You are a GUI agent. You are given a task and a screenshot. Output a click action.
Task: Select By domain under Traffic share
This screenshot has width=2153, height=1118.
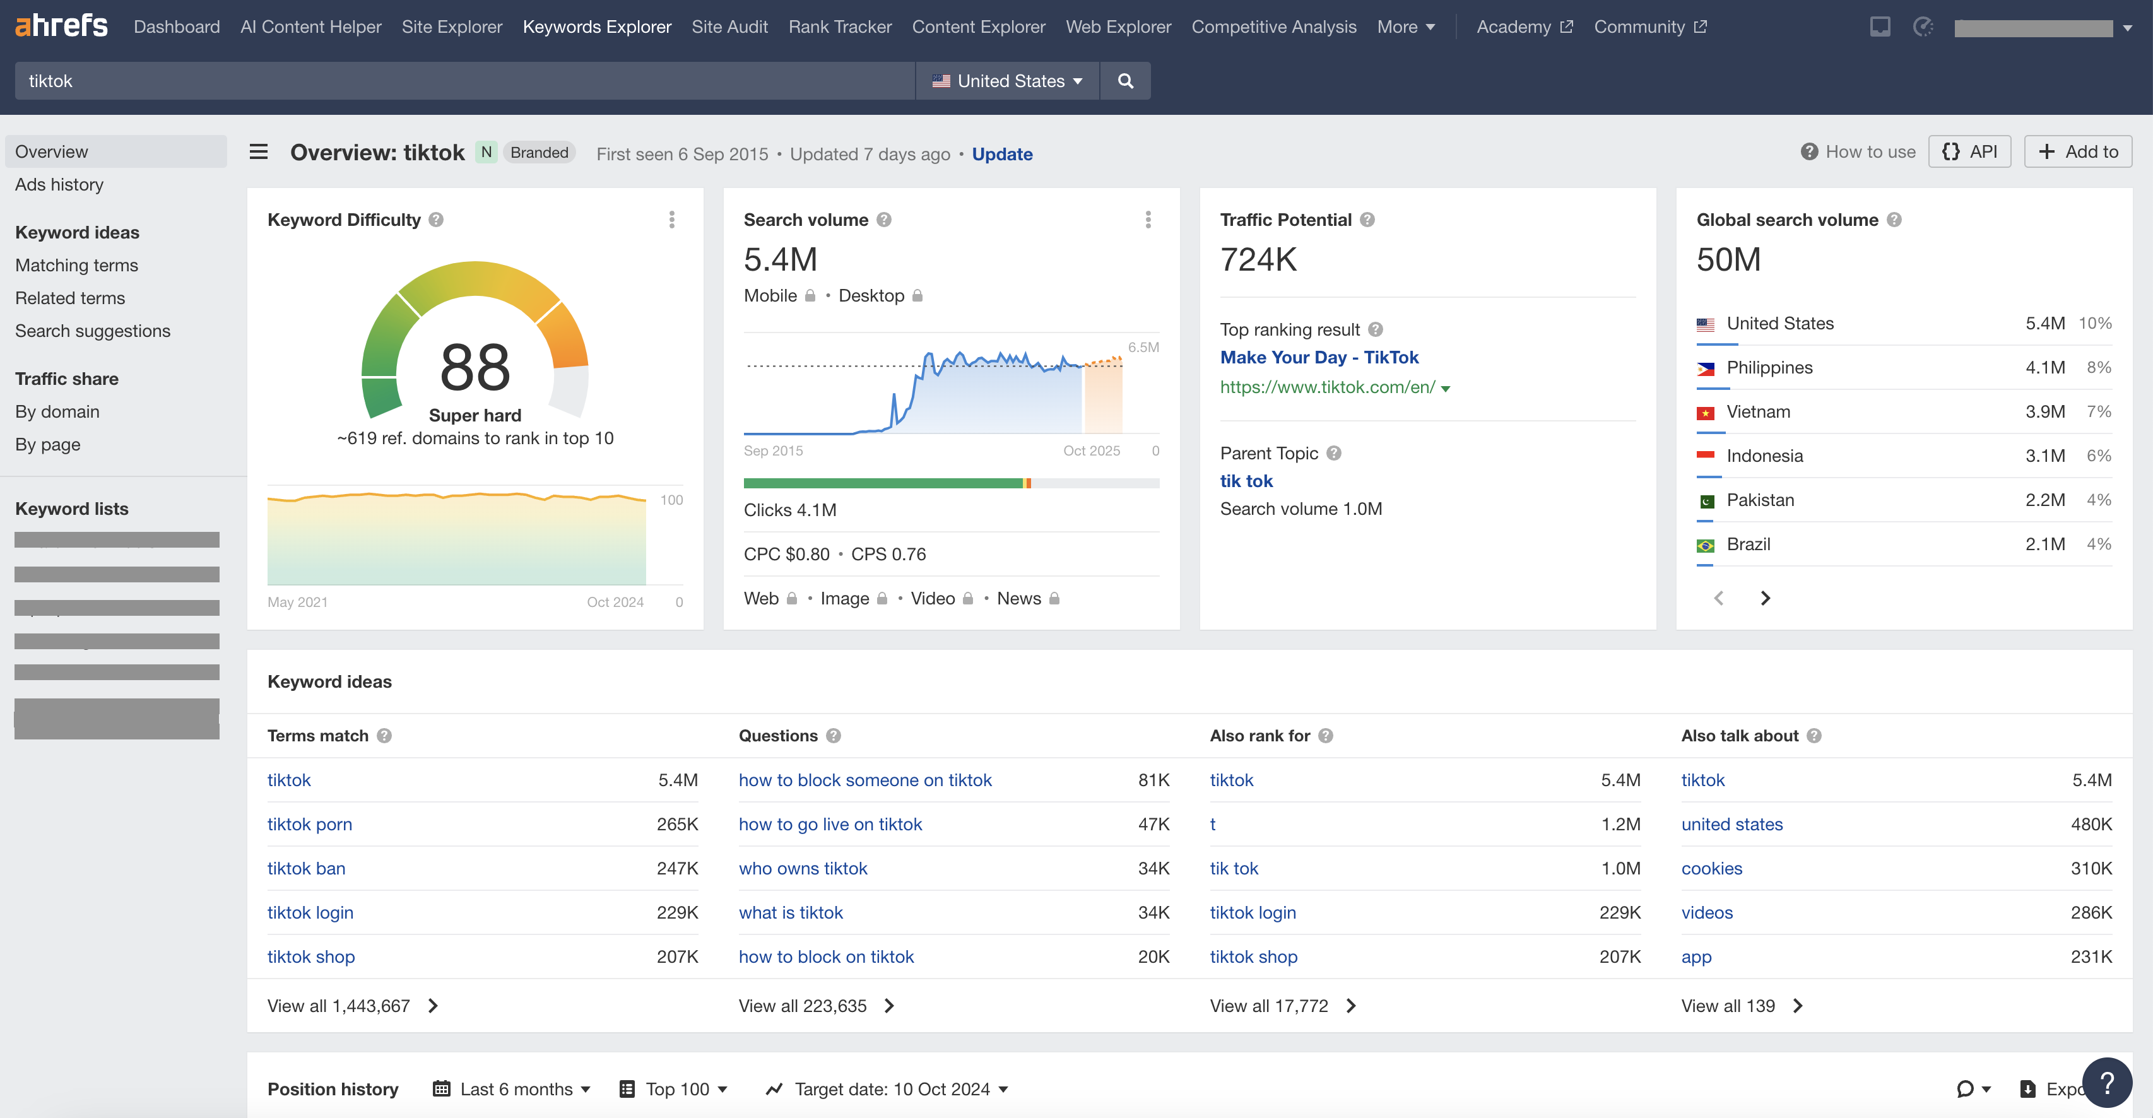coord(57,412)
